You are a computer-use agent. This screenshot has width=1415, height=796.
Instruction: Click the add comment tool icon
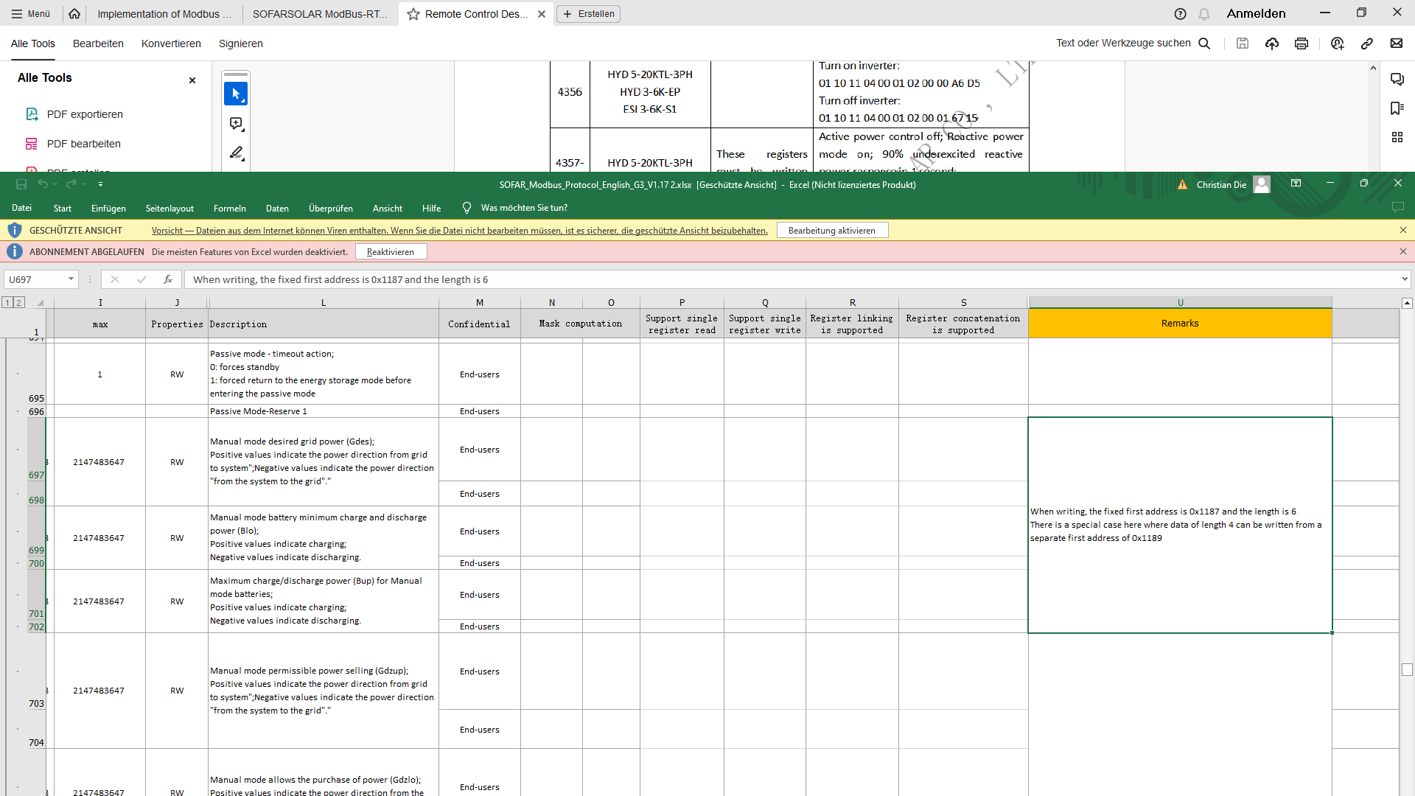point(236,123)
